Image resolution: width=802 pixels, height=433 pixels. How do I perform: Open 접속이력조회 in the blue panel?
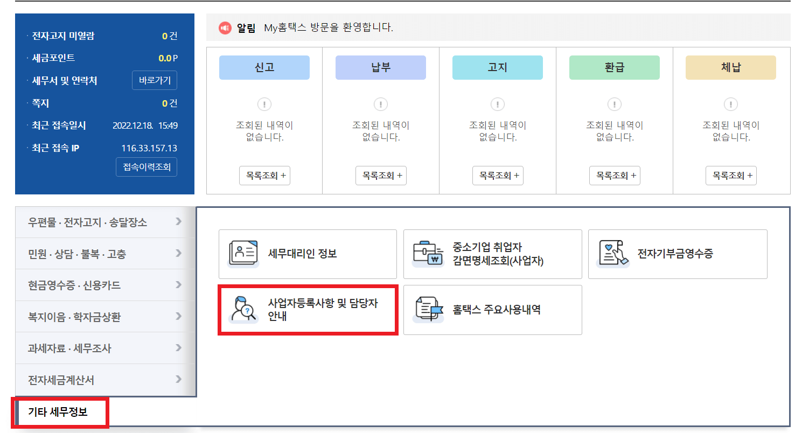pos(146,166)
